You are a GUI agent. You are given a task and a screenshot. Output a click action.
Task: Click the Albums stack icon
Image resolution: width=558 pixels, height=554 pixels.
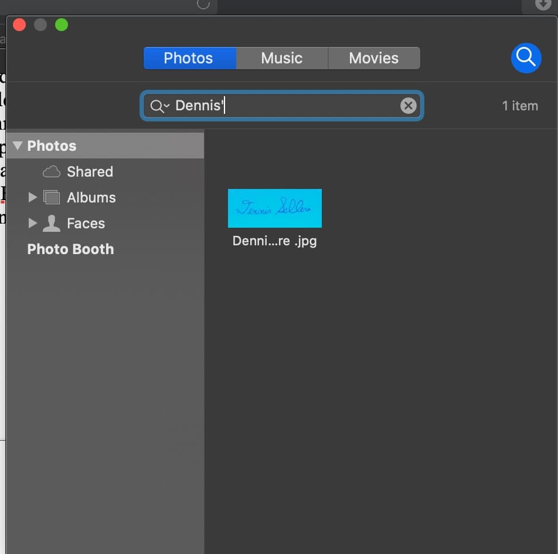[52, 198]
